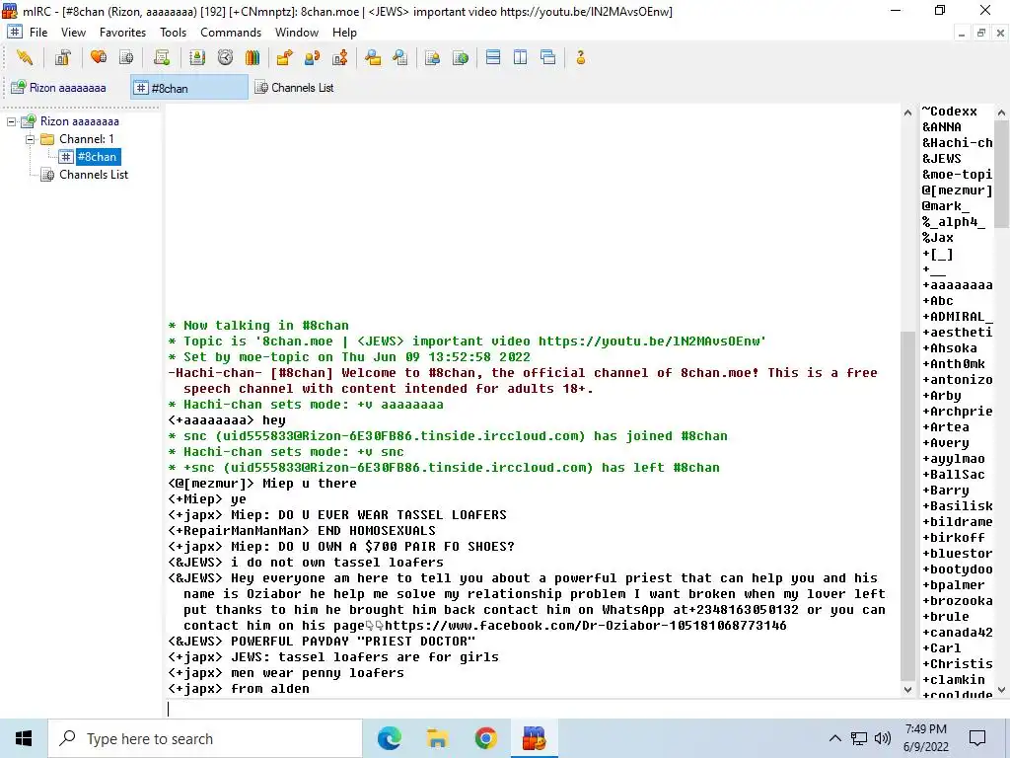Open the Help menu
The height and width of the screenshot is (758, 1010).
[x=344, y=33]
